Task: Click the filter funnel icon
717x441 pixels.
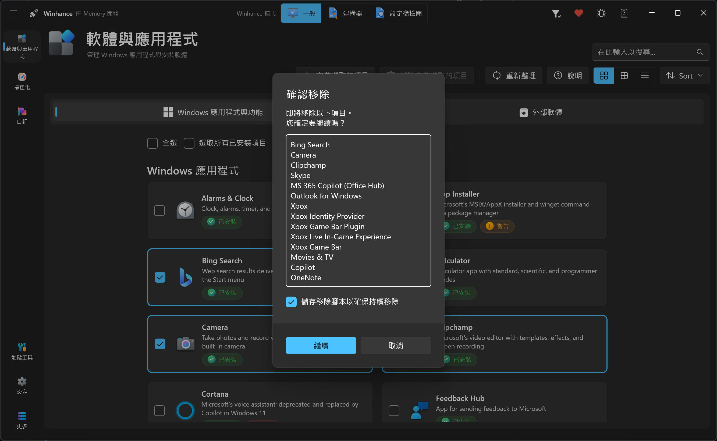Action: click(556, 13)
